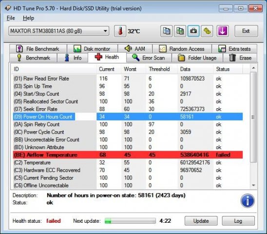Select the failed Airflow Temperature row
The image size is (267, 234).
(128, 155)
